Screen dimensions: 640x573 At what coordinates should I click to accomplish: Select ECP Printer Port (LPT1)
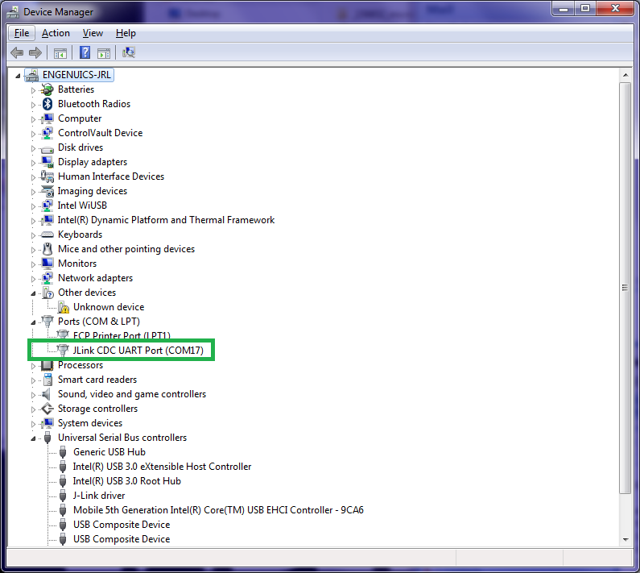[122, 335]
